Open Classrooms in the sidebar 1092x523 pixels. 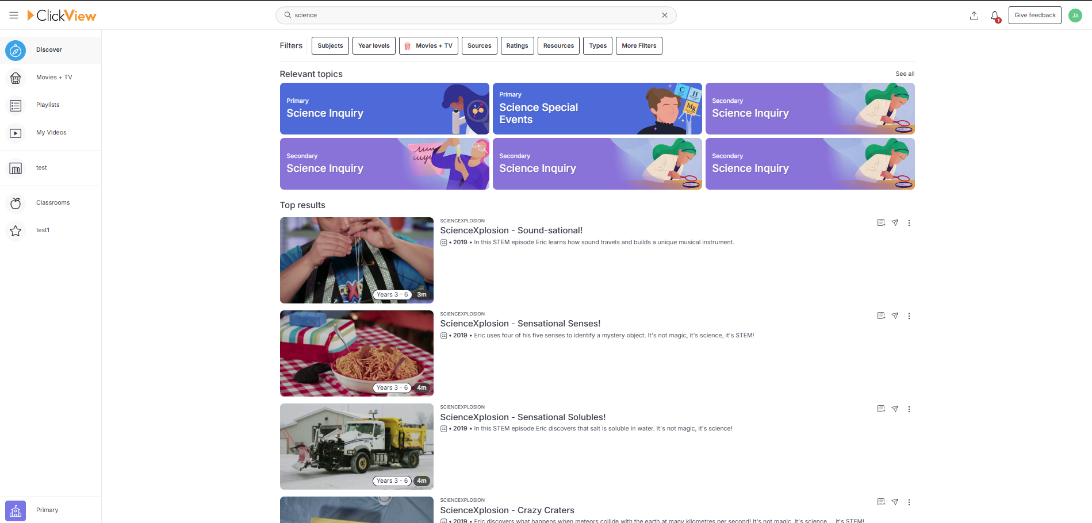(x=51, y=203)
